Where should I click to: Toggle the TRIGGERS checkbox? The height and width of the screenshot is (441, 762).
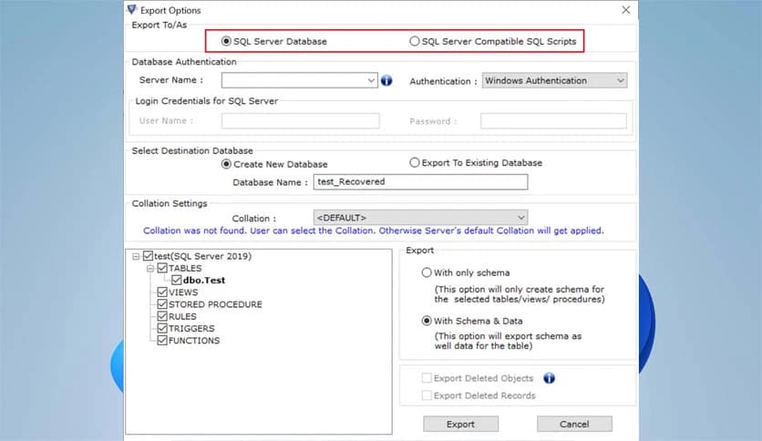coord(162,328)
